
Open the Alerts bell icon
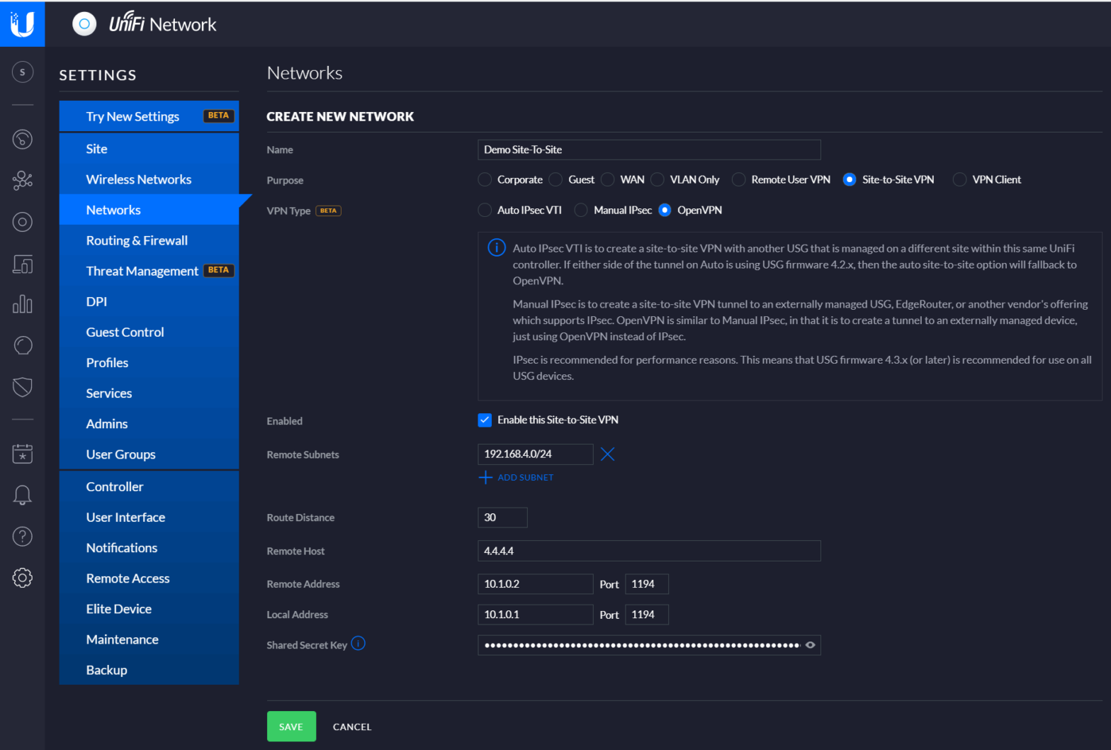[x=23, y=495]
